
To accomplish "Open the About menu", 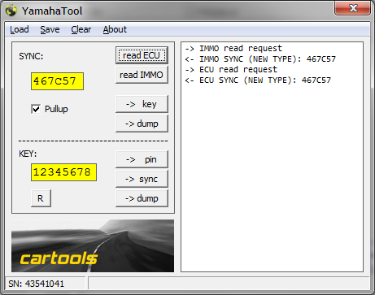I will 115,29.
